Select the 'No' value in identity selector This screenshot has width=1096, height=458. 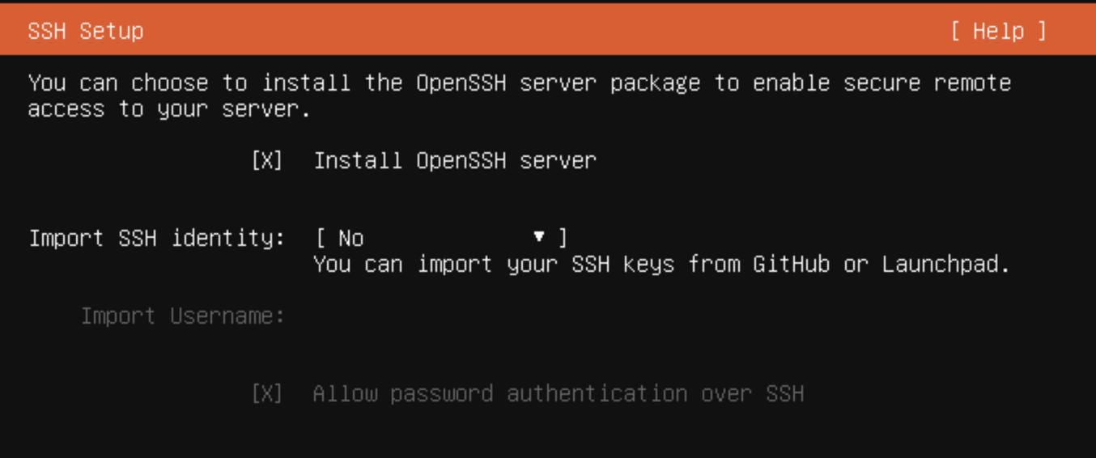351,238
